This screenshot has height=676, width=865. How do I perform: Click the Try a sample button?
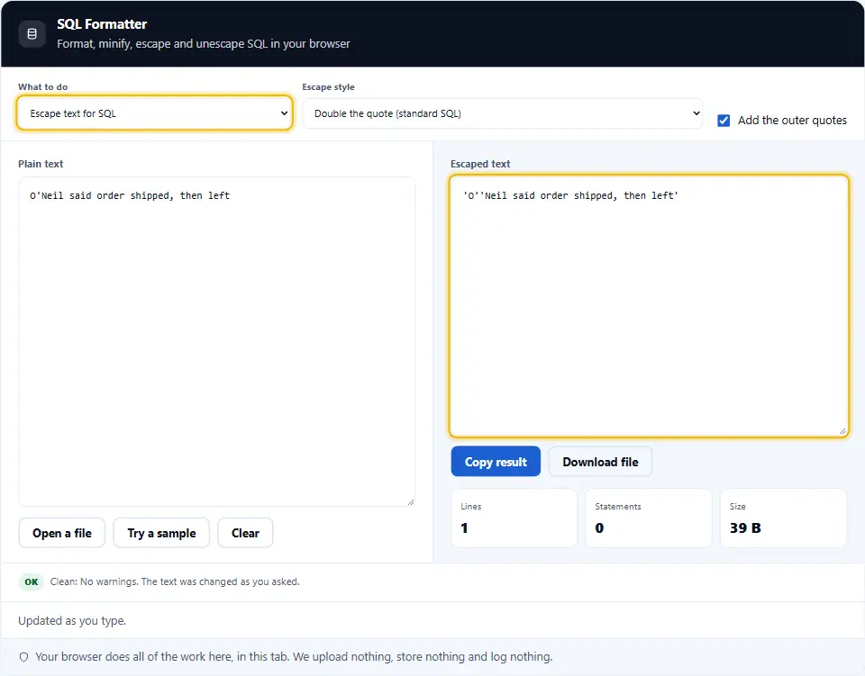point(161,533)
